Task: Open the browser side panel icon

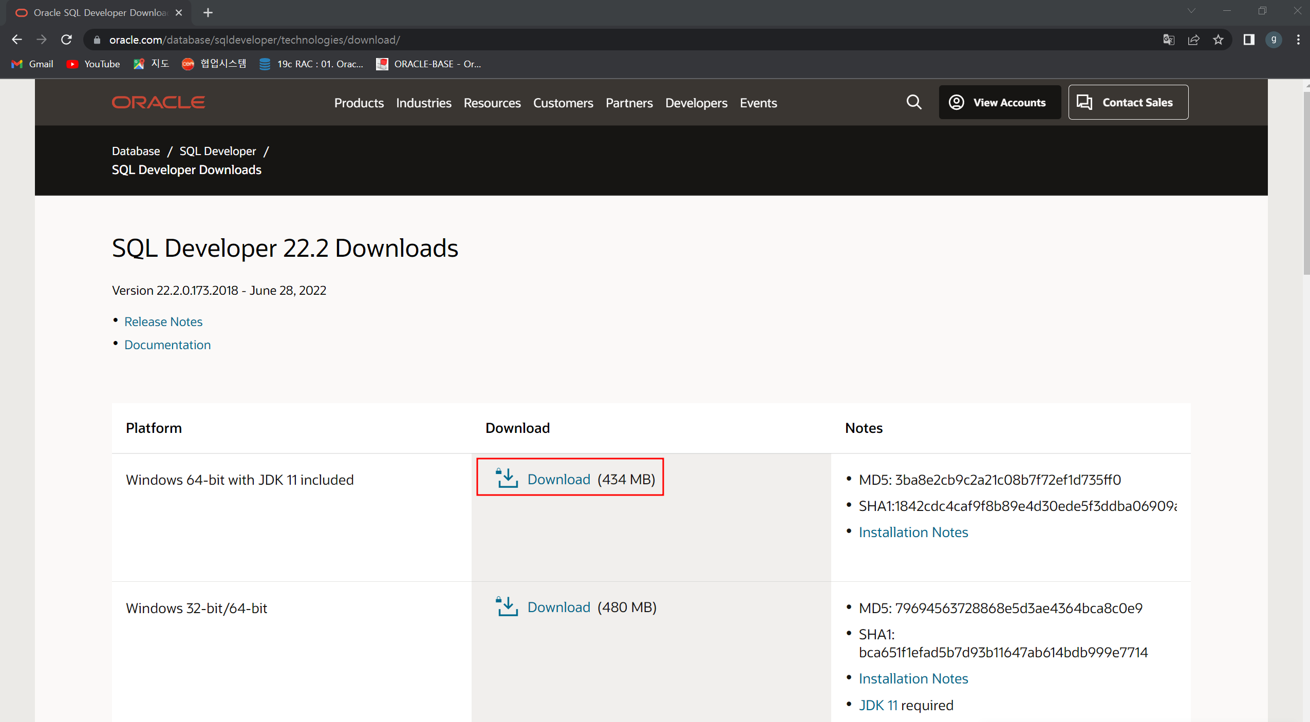Action: coord(1248,40)
